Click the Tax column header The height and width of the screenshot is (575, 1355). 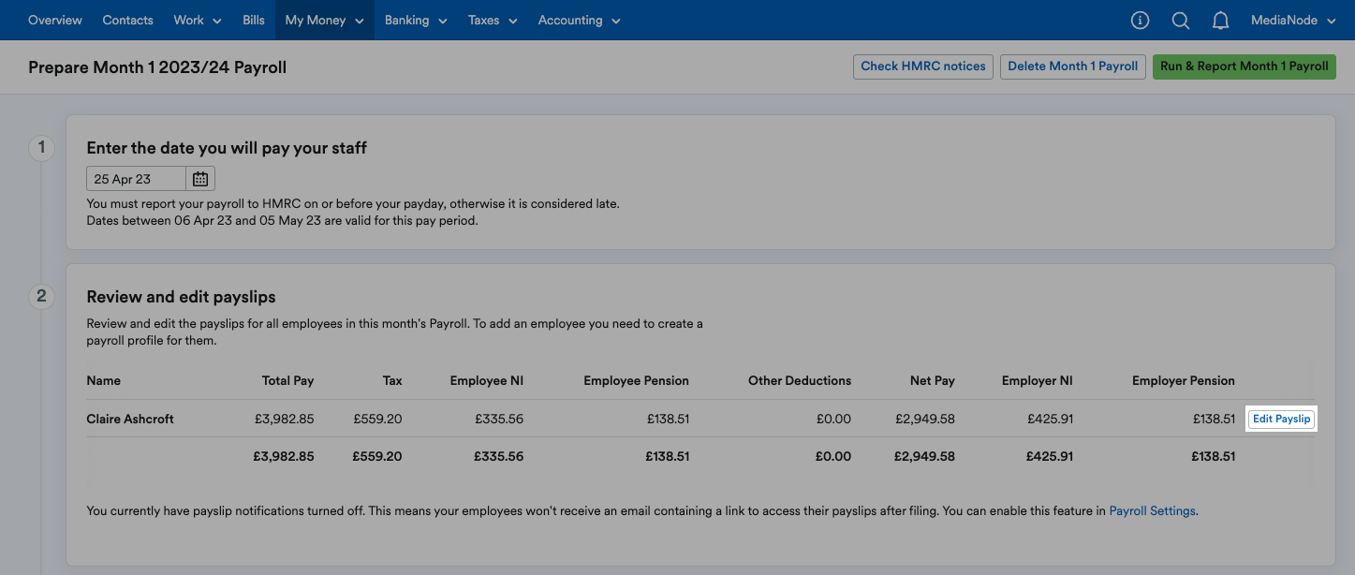[x=392, y=380]
